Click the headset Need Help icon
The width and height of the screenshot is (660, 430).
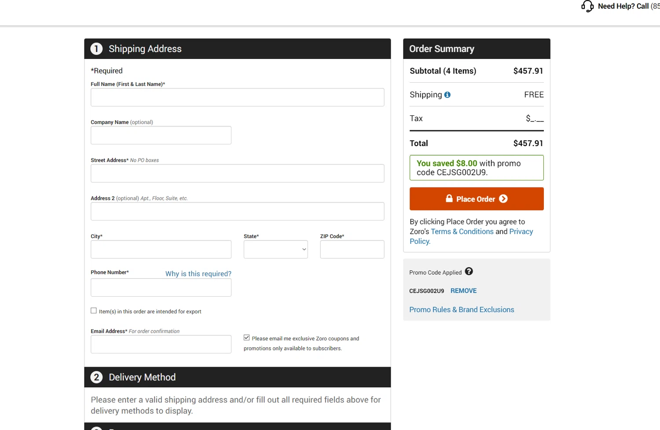(x=587, y=6)
